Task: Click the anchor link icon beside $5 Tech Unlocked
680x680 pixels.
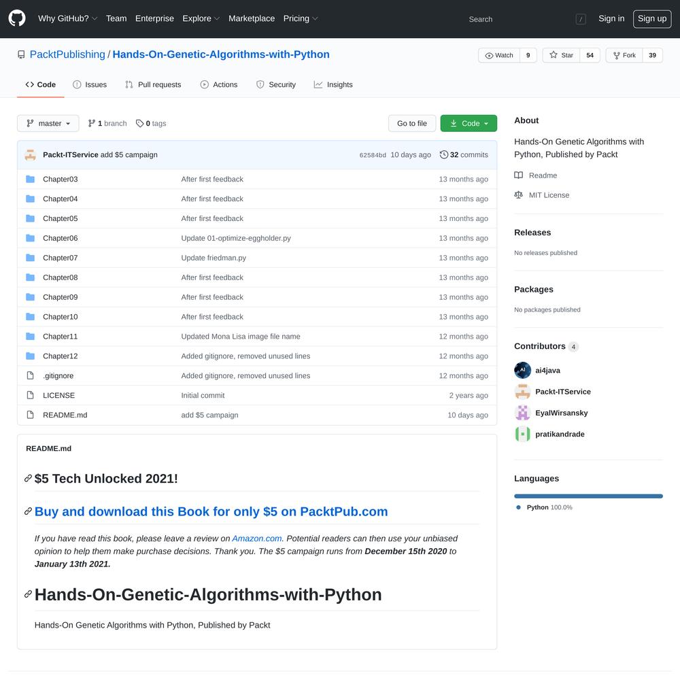Action: tap(28, 478)
